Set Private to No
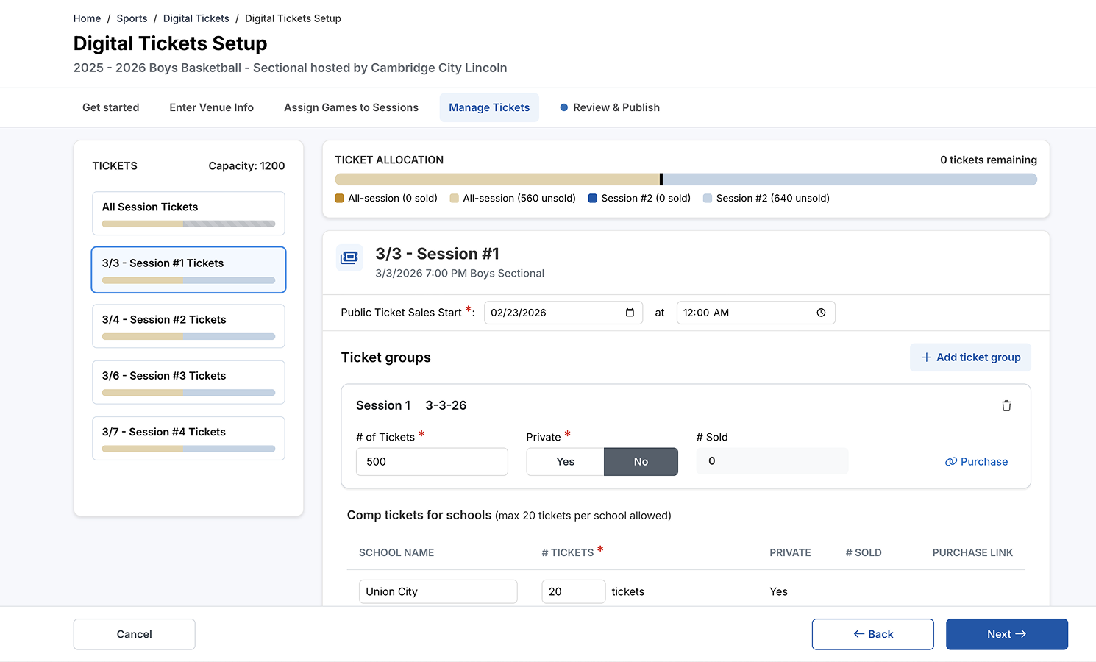Screen dimensions: 1096x662 point(641,462)
